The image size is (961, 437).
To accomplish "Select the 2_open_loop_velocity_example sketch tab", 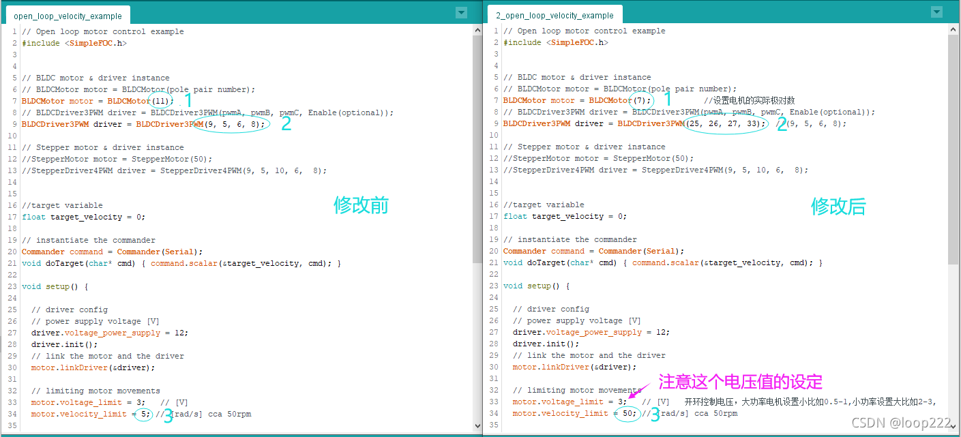I will coord(555,15).
